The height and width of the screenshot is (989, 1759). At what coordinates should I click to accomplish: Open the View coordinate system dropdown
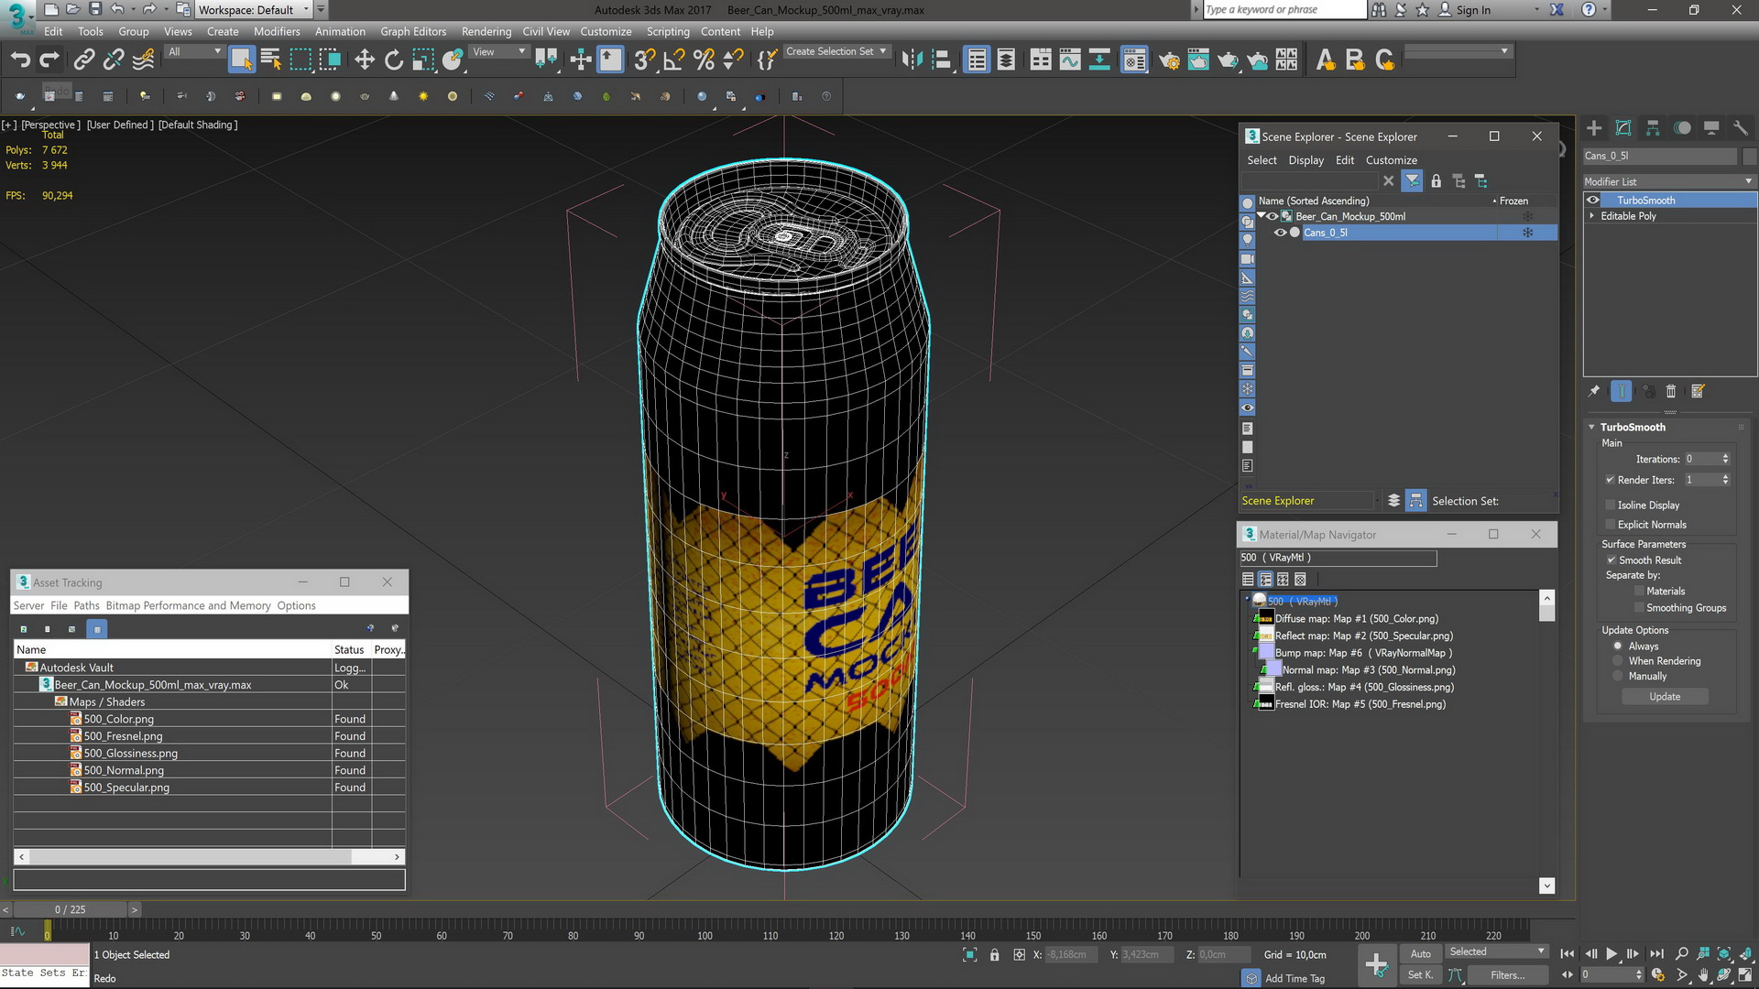pyautogui.click(x=498, y=52)
